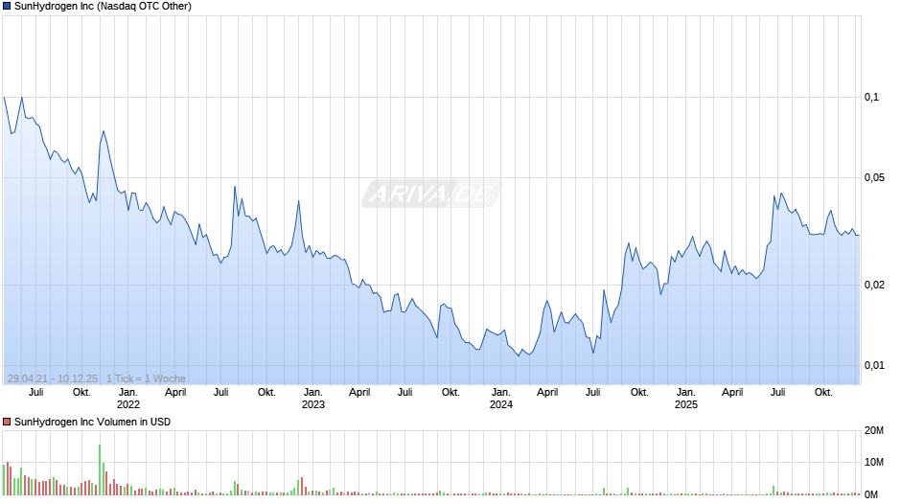Click the 'Okt.' label before Jan. 2023
This screenshot has width=901, height=504.
click(266, 392)
